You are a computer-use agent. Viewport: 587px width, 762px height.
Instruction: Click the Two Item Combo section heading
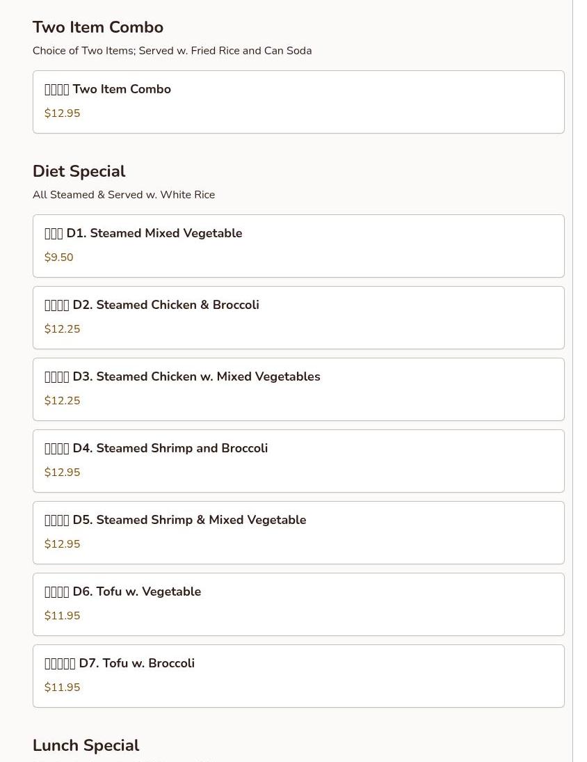[x=97, y=27]
